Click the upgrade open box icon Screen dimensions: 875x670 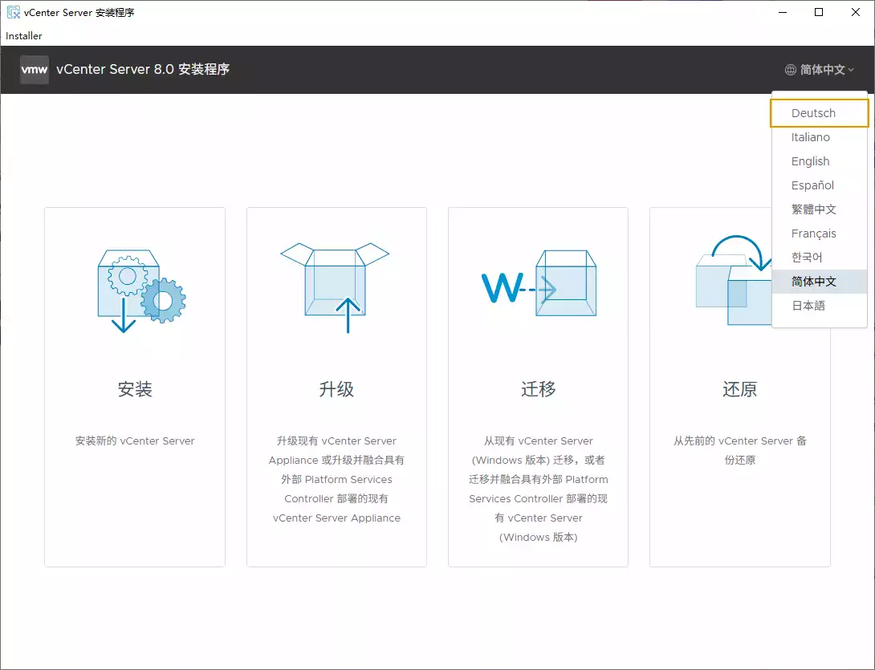click(335, 287)
